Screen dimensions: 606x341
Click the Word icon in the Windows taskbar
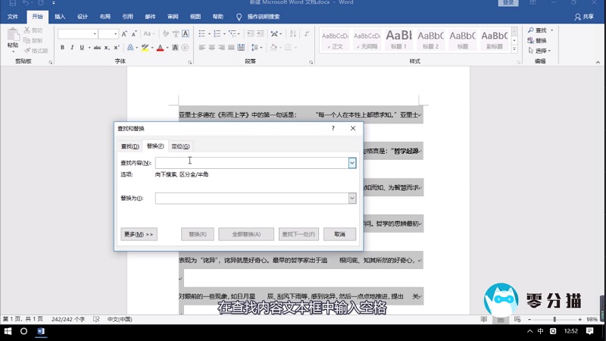tap(42, 332)
